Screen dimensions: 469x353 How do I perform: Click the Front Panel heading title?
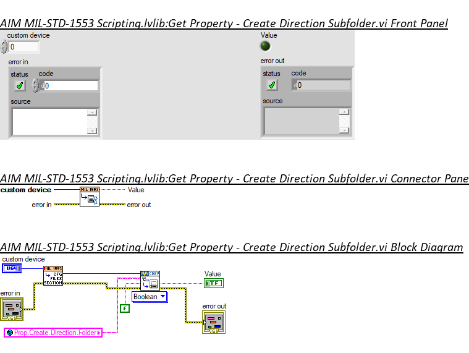pos(224,23)
